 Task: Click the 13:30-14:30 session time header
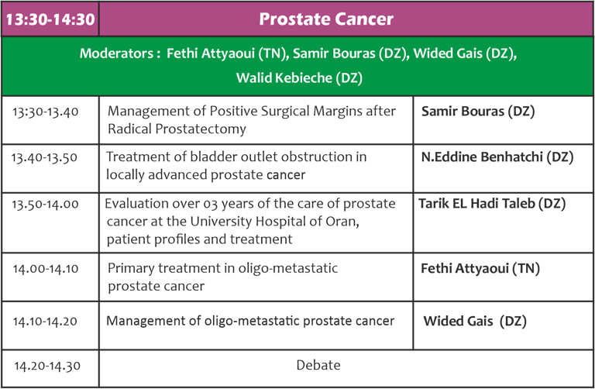[x=50, y=19]
